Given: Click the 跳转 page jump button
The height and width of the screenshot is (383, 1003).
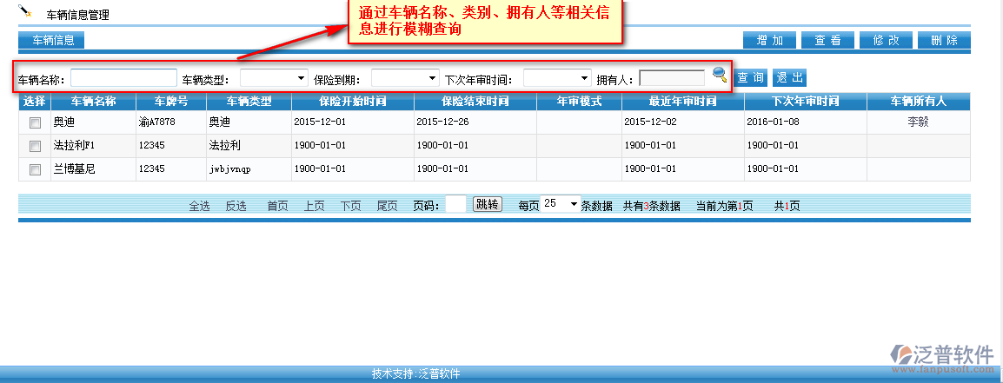Looking at the screenshot, I should point(488,205).
